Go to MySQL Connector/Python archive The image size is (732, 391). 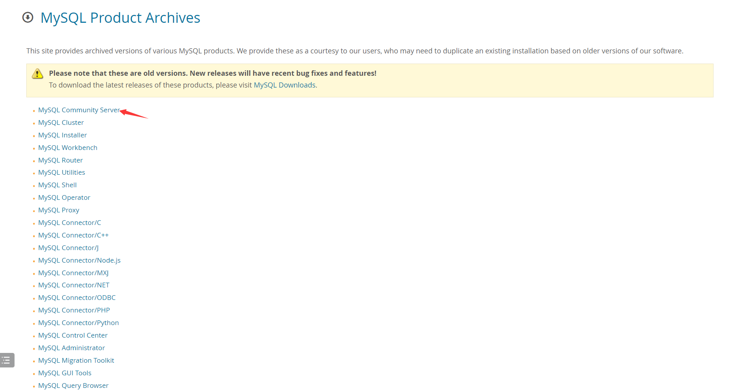click(x=79, y=323)
